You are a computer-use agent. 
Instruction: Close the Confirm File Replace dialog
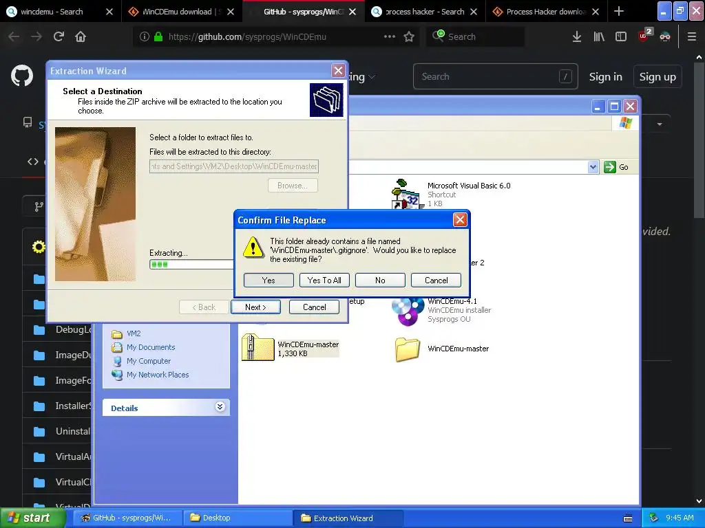pyautogui.click(x=459, y=219)
